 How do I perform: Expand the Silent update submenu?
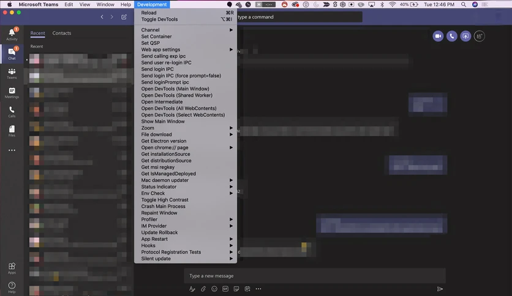coord(185,259)
